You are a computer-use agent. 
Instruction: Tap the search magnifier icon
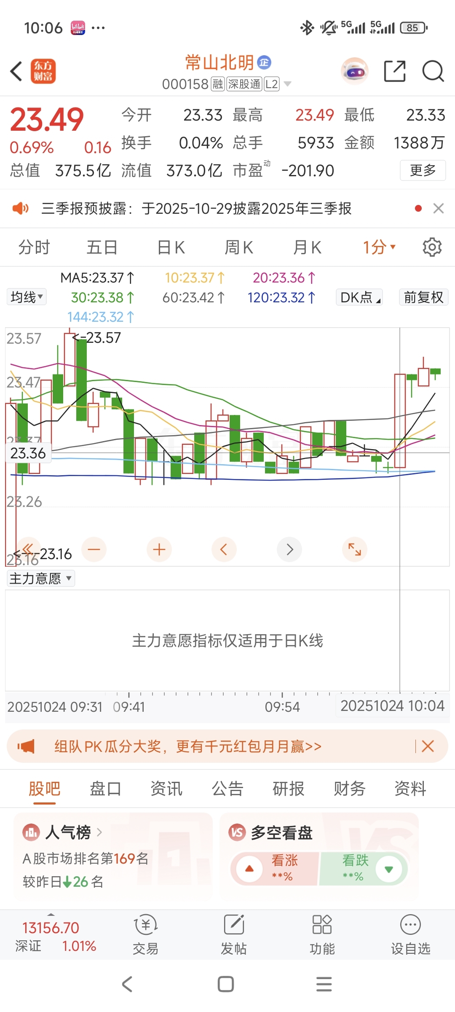(x=433, y=71)
